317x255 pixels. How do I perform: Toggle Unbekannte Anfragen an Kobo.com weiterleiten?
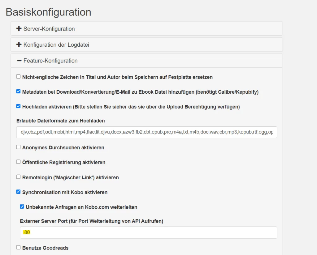pos(22,206)
